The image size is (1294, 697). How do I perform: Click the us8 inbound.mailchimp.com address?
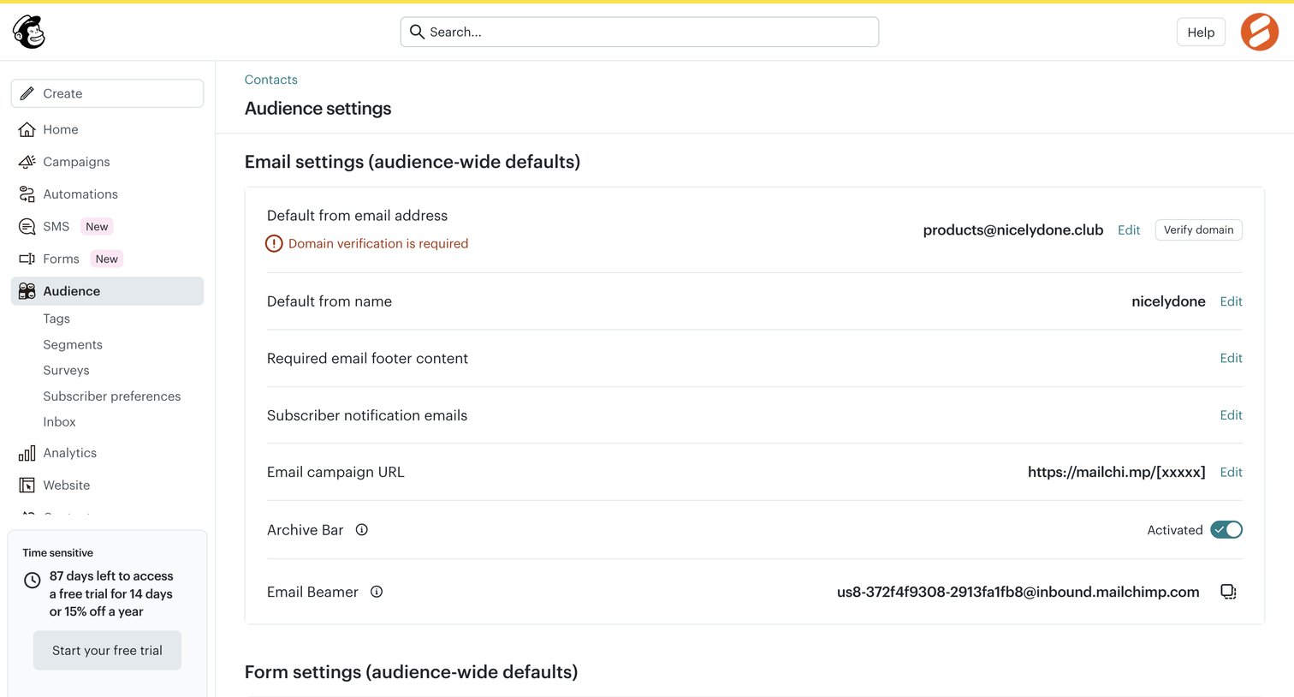(1018, 592)
